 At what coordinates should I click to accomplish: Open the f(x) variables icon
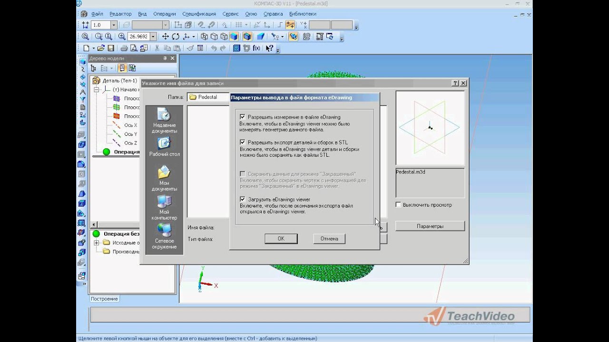(x=256, y=48)
